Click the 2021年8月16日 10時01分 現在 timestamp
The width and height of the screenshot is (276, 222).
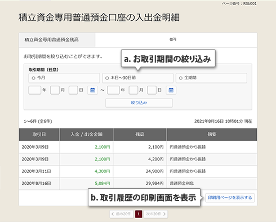(x=223, y=121)
